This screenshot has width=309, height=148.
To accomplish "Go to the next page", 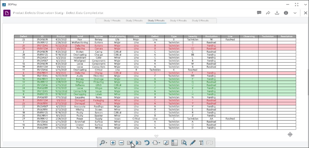I will tap(138, 143).
